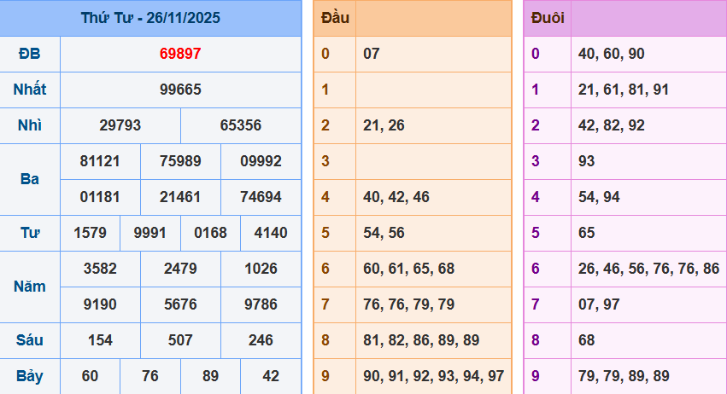Click Đầu row listing 90, 91, 92, 93, 94, 97
Image resolution: width=727 pixels, height=394 pixels.
click(x=433, y=376)
